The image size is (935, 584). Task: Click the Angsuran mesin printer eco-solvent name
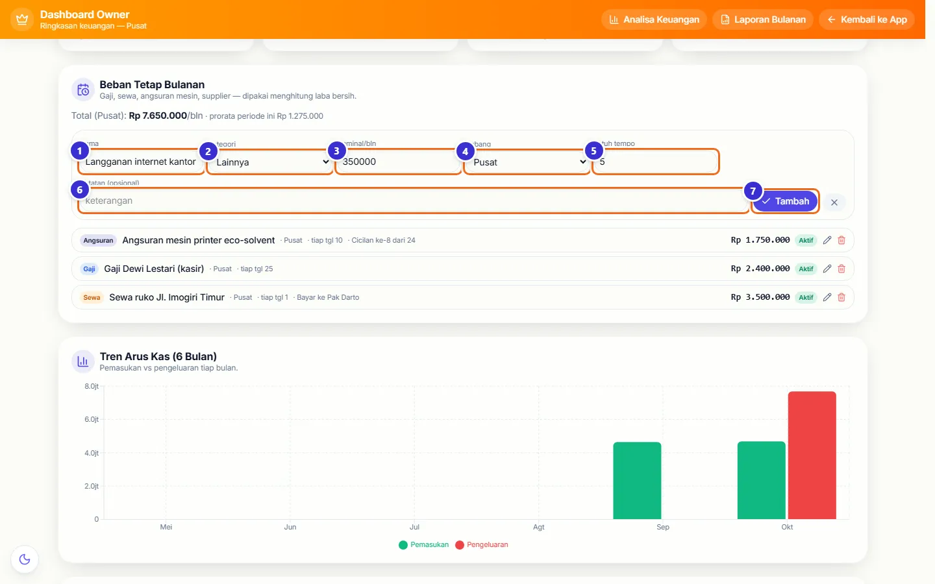click(199, 240)
